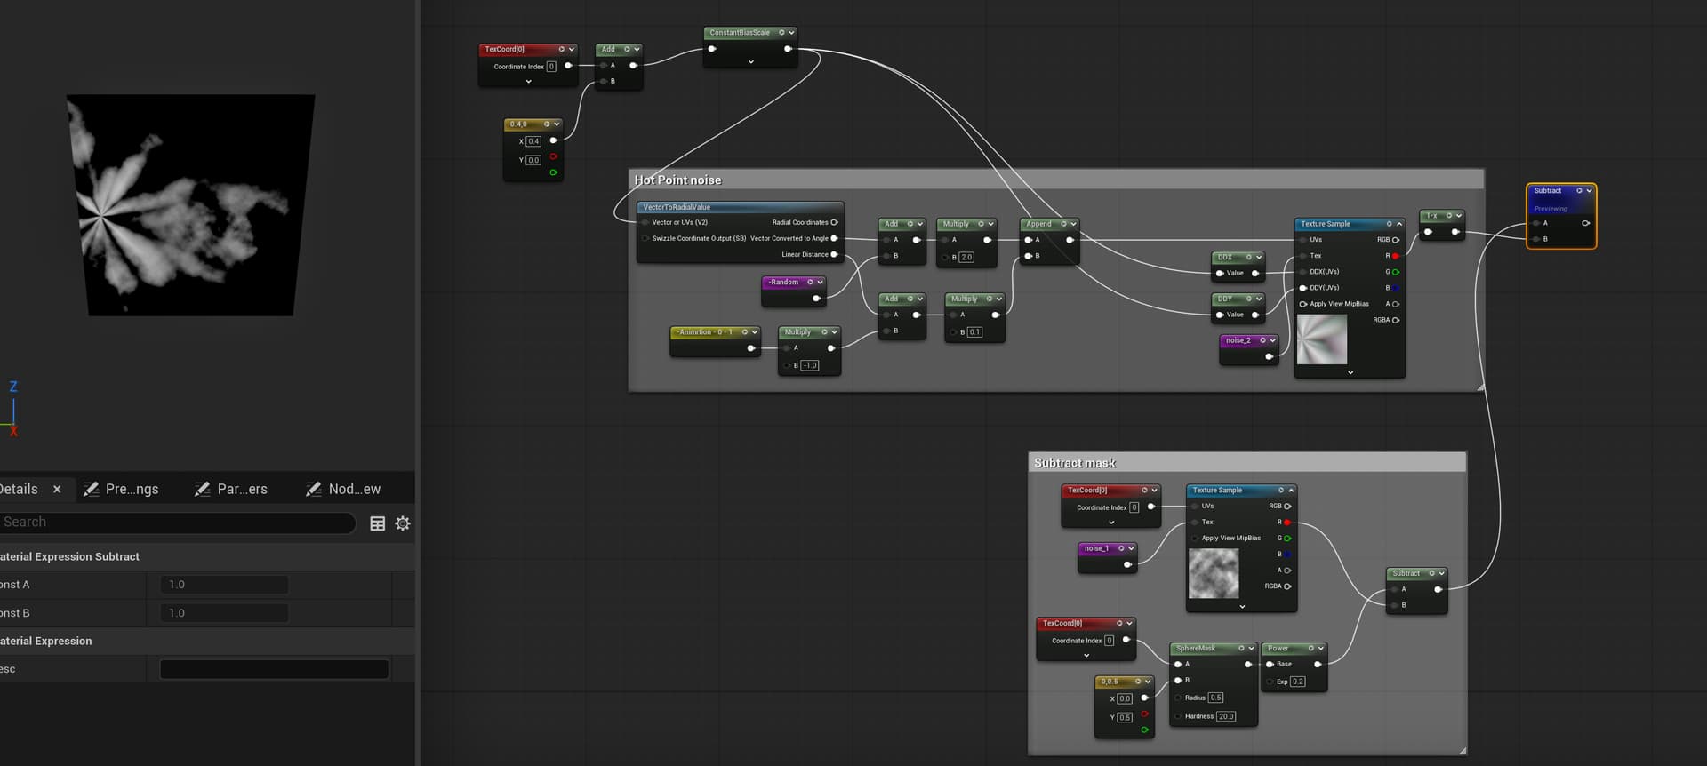Expand the chevron on the Append node

tap(1074, 224)
